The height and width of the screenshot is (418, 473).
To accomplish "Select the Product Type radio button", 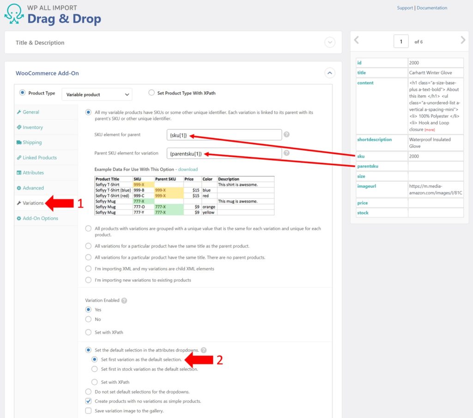I will click(22, 93).
